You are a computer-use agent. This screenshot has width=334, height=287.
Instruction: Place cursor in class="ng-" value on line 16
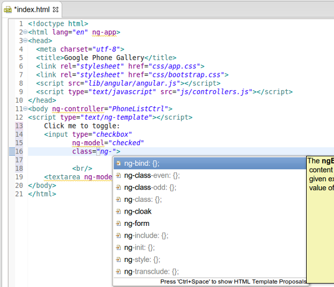(x=106, y=151)
